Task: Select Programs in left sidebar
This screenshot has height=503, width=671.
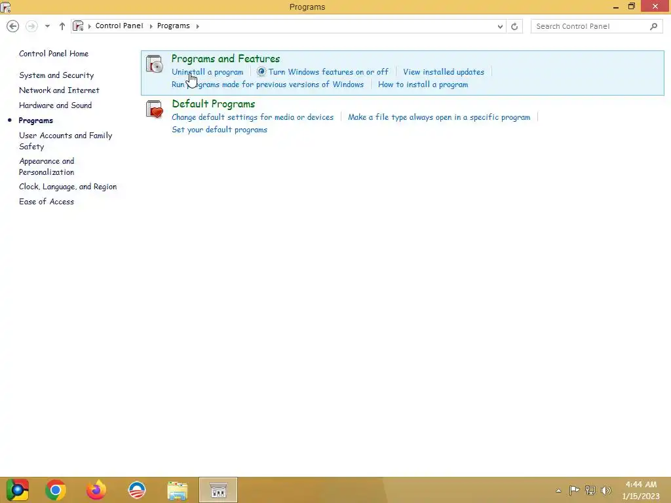Action: point(35,121)
